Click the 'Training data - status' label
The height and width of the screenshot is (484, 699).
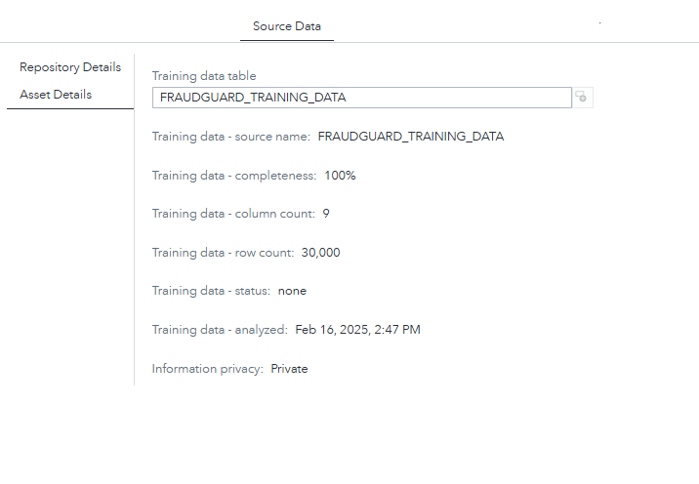pyautogui.click(x=211, y=291)
